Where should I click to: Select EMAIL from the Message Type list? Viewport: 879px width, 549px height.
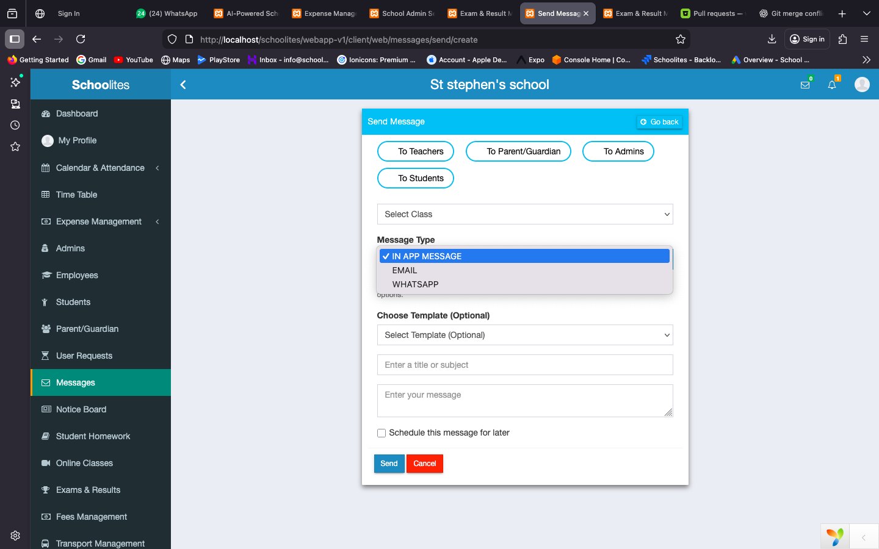click(405, 270)
